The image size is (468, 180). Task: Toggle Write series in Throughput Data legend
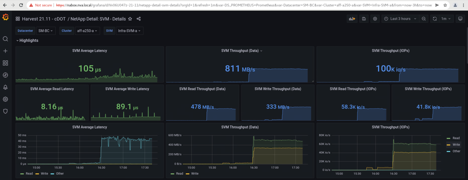coord(195,173)
